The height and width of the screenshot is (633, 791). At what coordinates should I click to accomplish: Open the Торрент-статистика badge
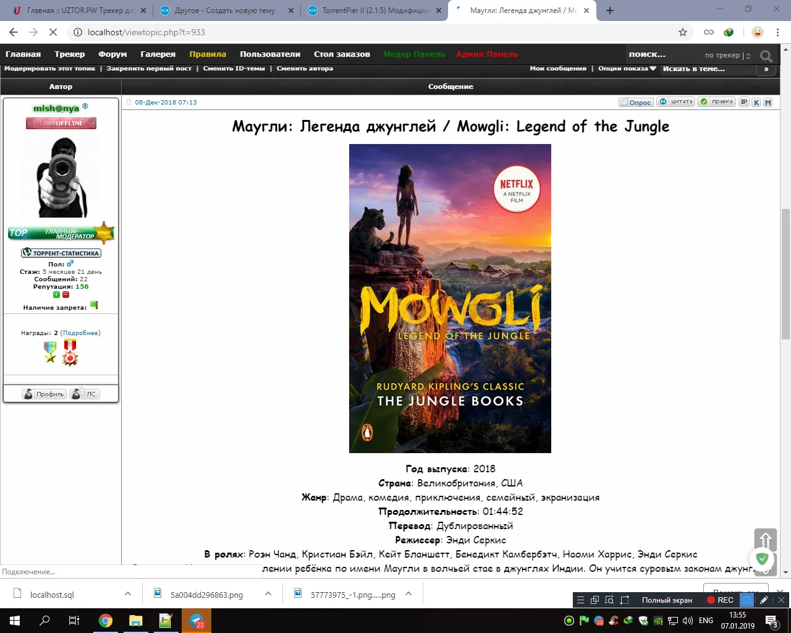(x=61, y=253)
